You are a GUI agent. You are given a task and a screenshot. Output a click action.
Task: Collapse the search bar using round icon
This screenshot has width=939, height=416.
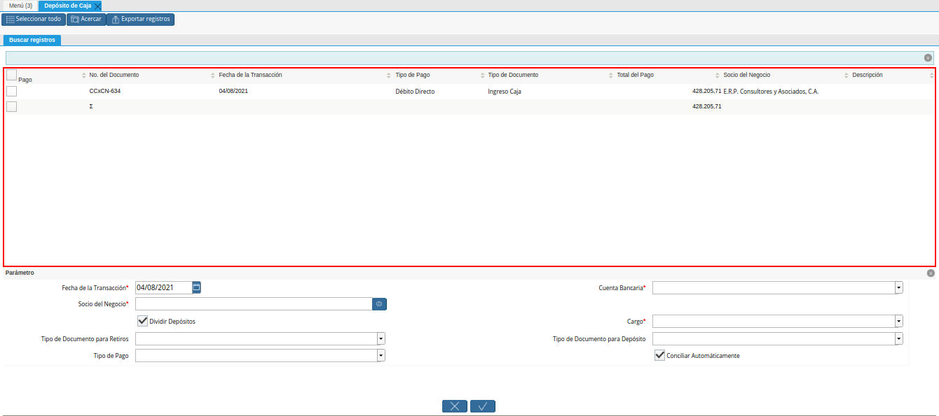pyautogui.click(x=928, y=58)
